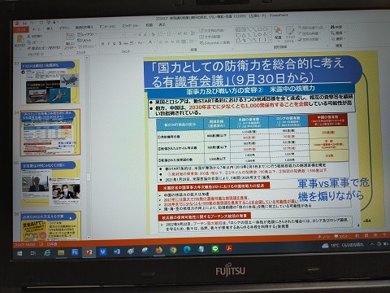
Task: Open the Select dropdown in Editing group
Action: [337, 39]
